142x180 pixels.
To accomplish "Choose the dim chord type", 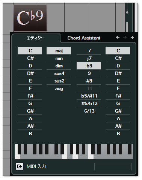I will click(x=59, y=66).
